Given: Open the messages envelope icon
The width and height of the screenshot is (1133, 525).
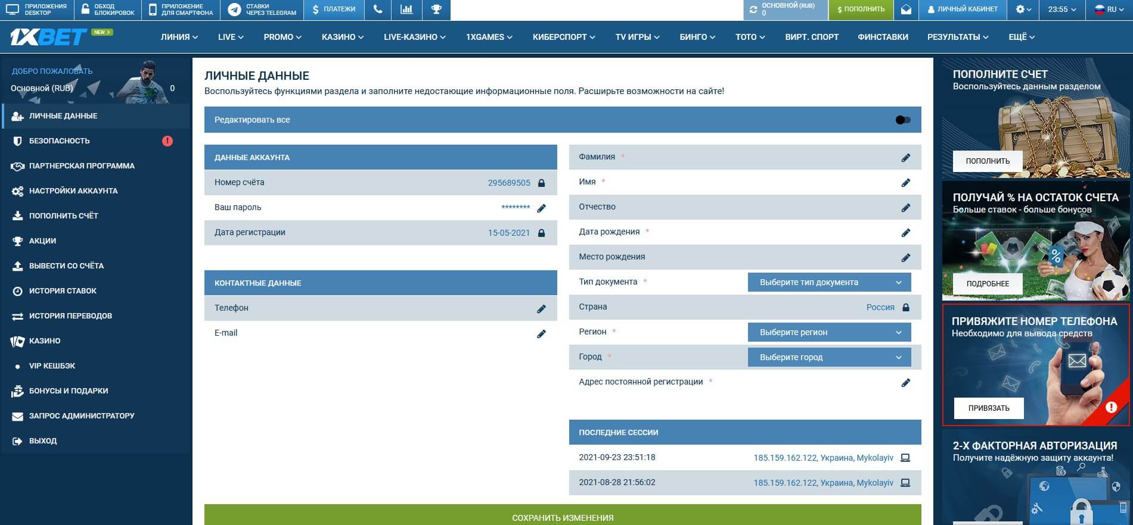Looking at the screenshot, I should (906, 10).
